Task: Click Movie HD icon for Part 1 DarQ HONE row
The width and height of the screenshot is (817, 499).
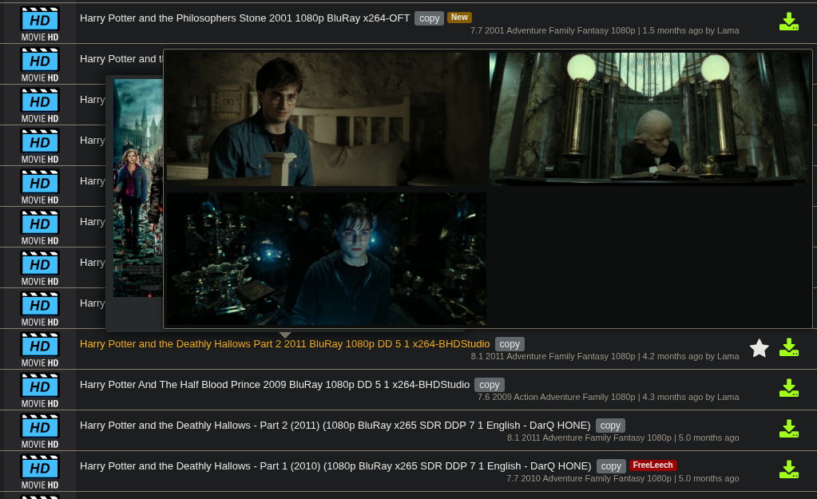Action: coord(40,471)
